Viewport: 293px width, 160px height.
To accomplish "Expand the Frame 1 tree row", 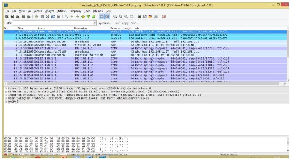I will (x=6, y=88).
